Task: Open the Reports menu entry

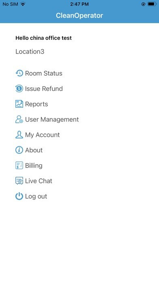Action: [x=37, y=104]
